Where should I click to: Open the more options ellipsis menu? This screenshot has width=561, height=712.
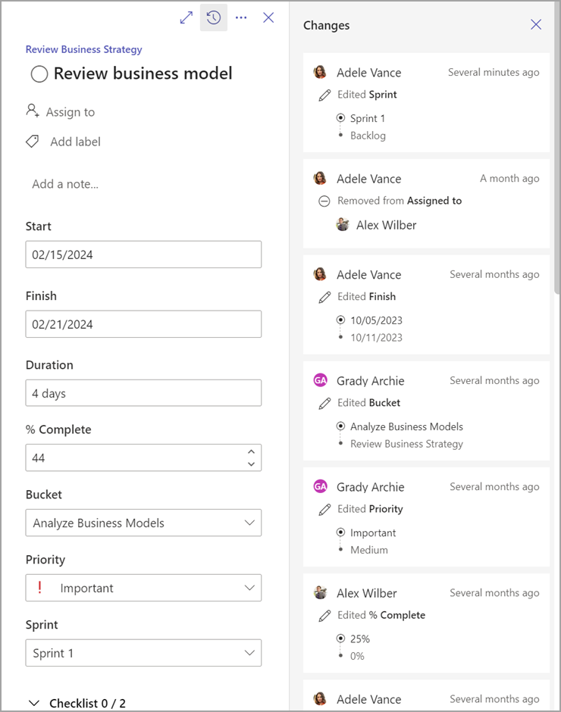coord(241,17)
